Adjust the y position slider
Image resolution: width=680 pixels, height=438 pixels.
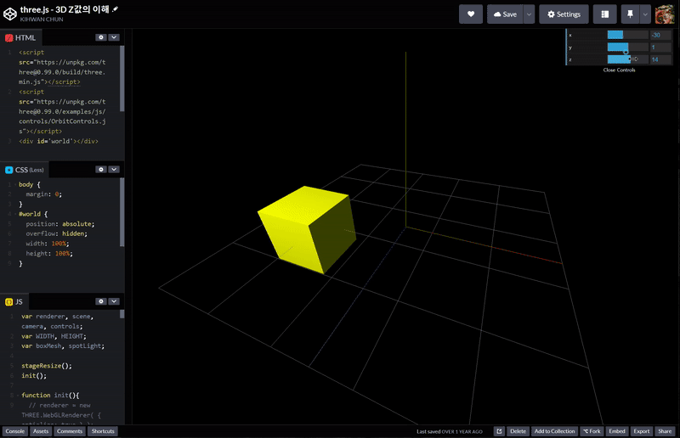[x=627, y=48]
